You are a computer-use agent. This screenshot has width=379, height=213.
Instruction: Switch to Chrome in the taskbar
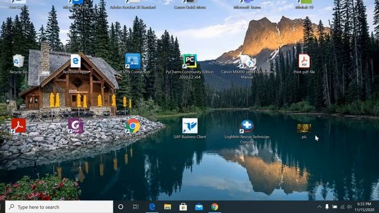coord(214,206)
